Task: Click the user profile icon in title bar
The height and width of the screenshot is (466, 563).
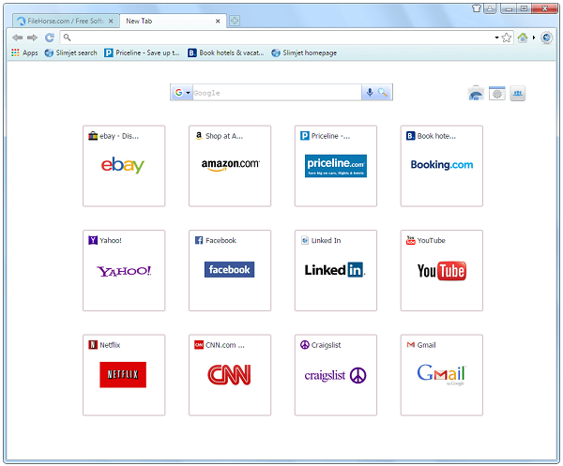Action: coord(490,8)
